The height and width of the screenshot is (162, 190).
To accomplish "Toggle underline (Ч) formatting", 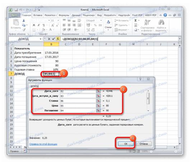I will tap(43, 25).
